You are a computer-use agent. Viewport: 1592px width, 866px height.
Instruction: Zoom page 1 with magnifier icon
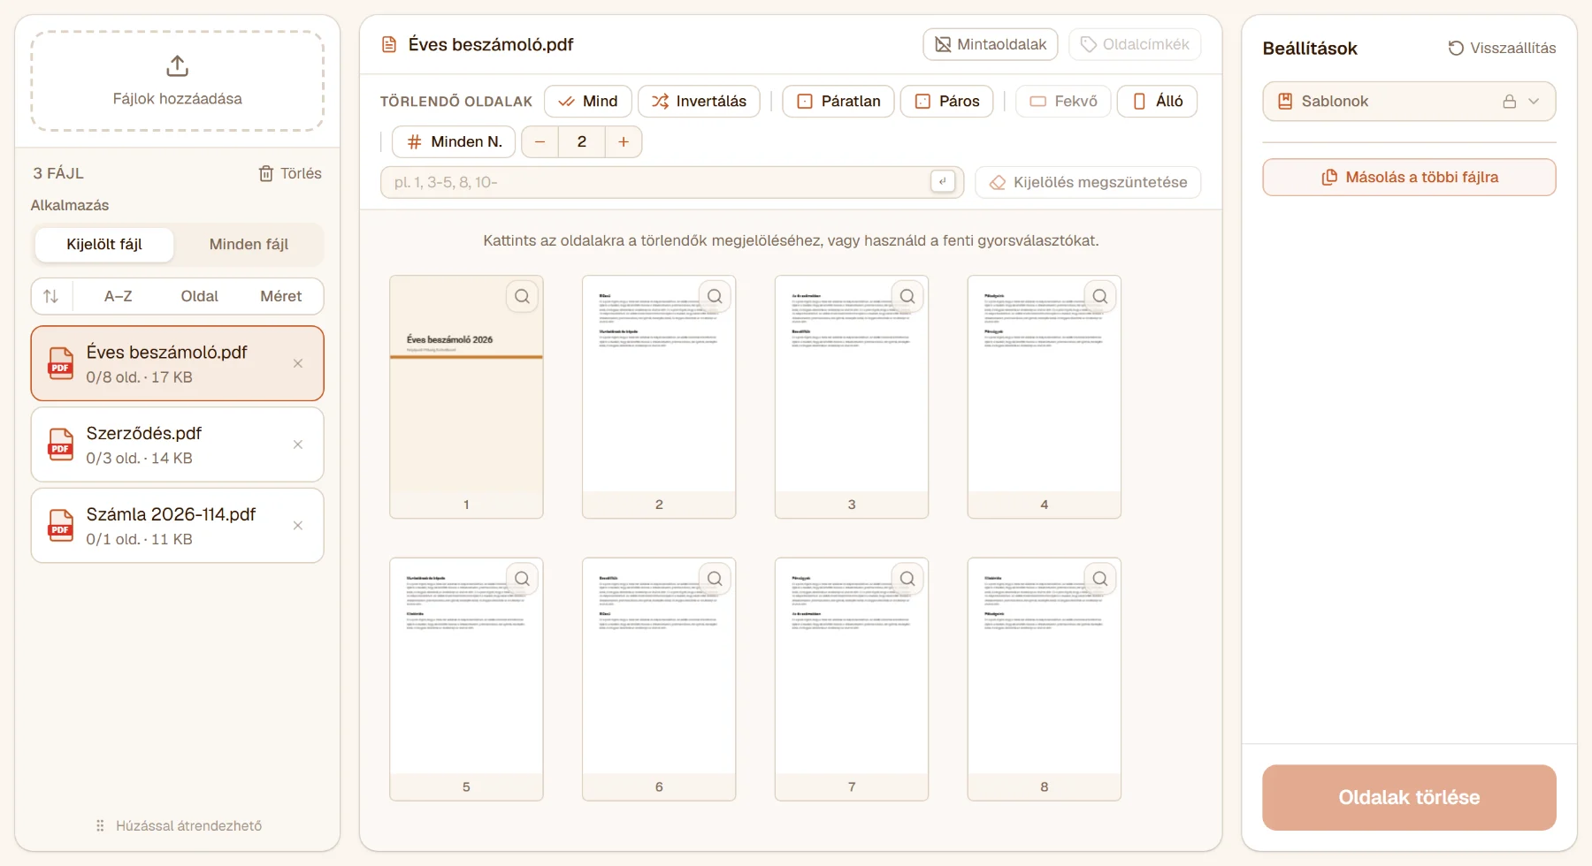523,297
